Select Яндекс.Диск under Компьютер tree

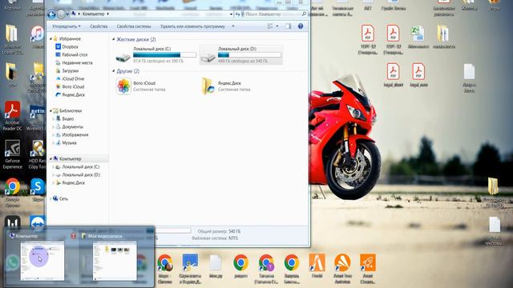tap(70, 183)
